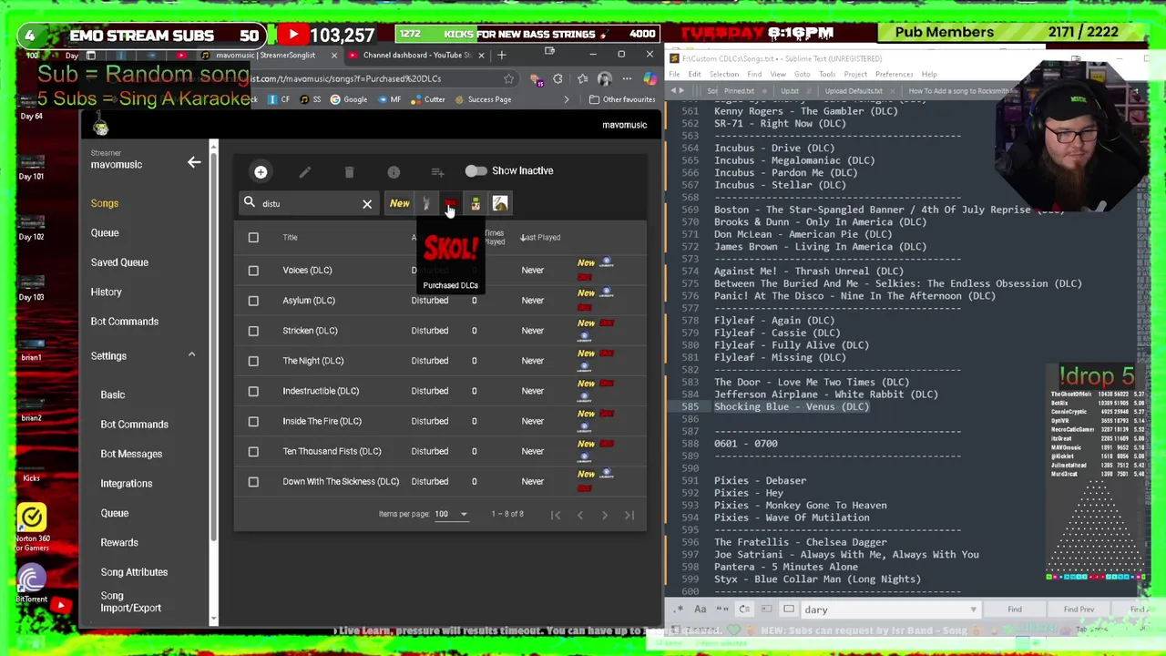Screen dimensions: 1166x656
Task: Collapse the Settings section in the sidebar
Action: pos(191,354)
